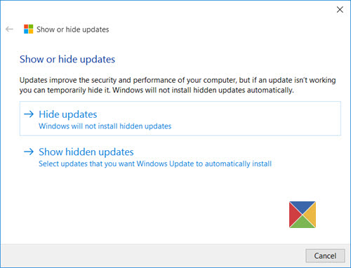Click 'Windows will not install hidden updates' subtitle
The height and width of the screenshot is (268, 351).
(105, 126)
